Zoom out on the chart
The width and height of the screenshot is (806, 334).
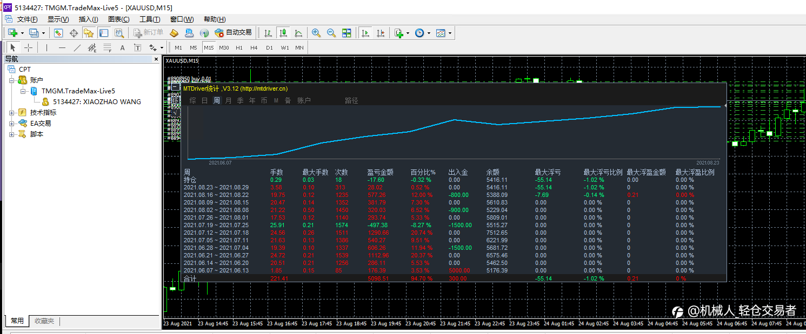coord(331,33)
